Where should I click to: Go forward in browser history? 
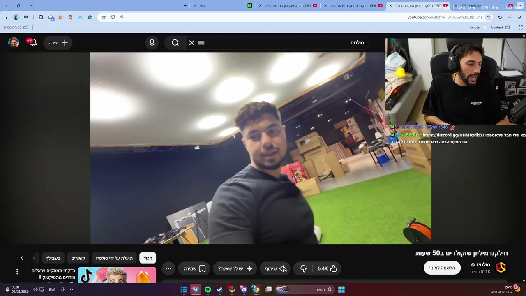click(510, 17)
